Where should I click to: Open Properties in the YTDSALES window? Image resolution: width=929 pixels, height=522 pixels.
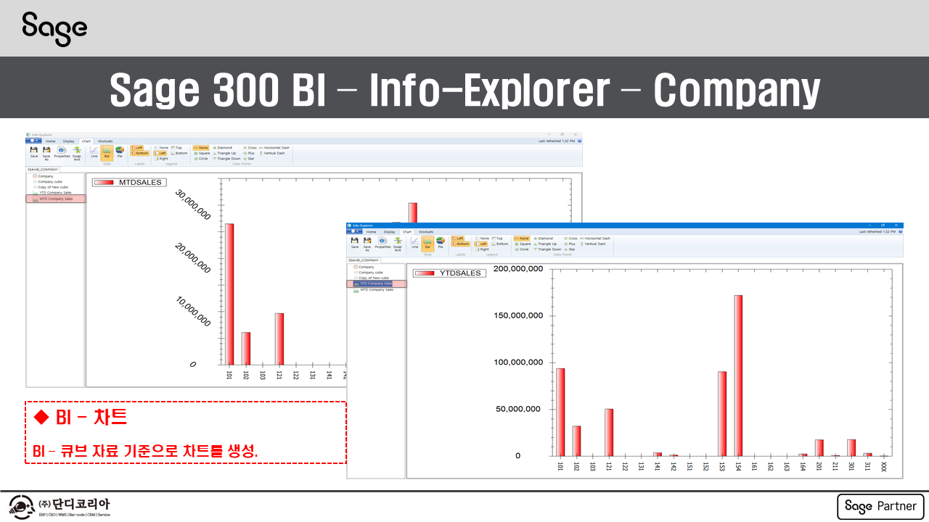pyautogui.click(x=382, y=242)
